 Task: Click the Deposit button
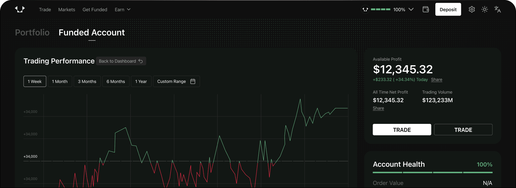(448, 9)
